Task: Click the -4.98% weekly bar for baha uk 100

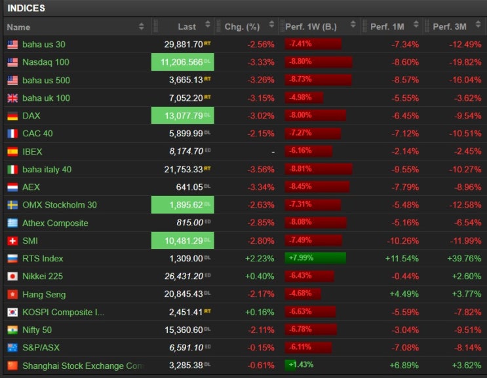Action: 304,98
